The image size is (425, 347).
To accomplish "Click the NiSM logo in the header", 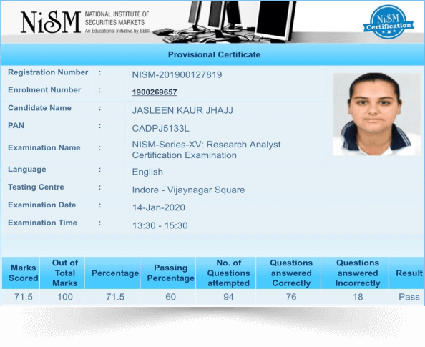I will pyautogui.click(x=51, y=22).
